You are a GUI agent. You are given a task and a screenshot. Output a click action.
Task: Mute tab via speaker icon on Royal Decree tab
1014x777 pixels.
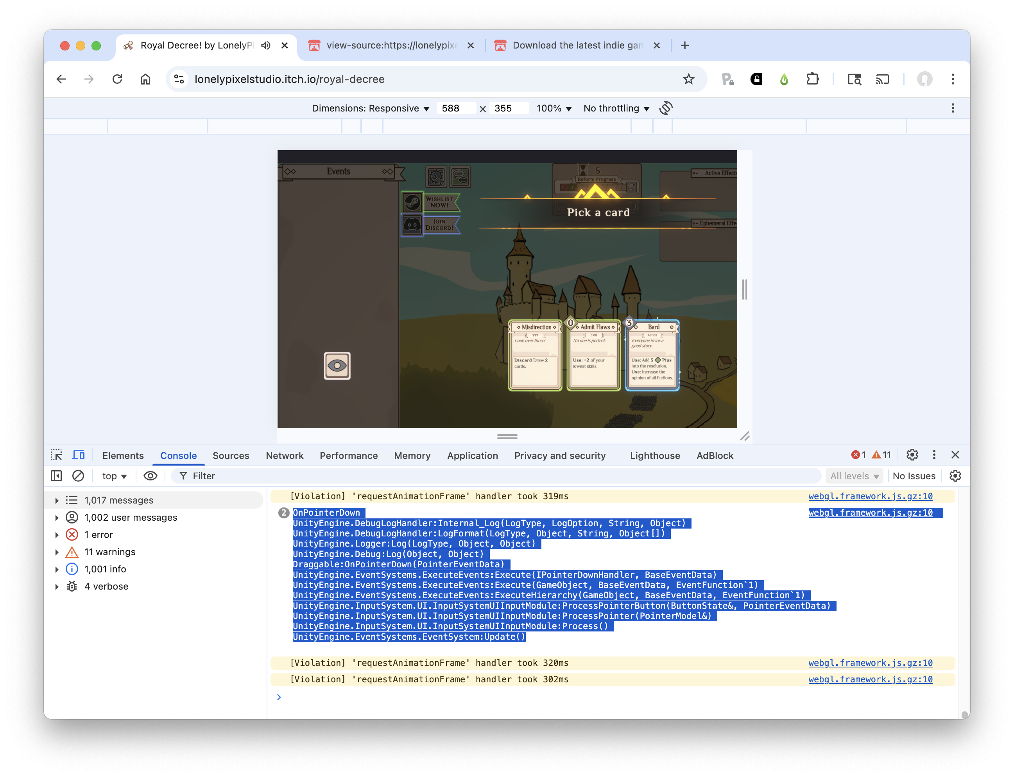click(266, 45)
